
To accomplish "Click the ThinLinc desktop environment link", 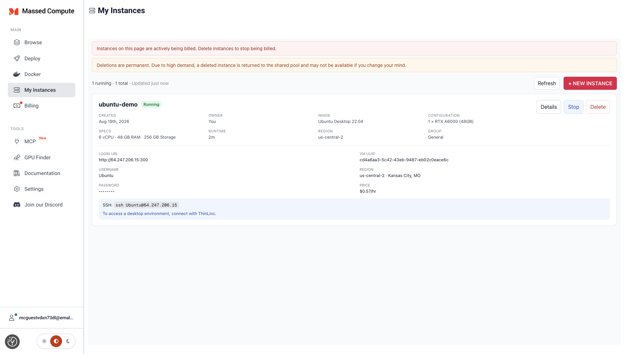I will coord(159,213).
